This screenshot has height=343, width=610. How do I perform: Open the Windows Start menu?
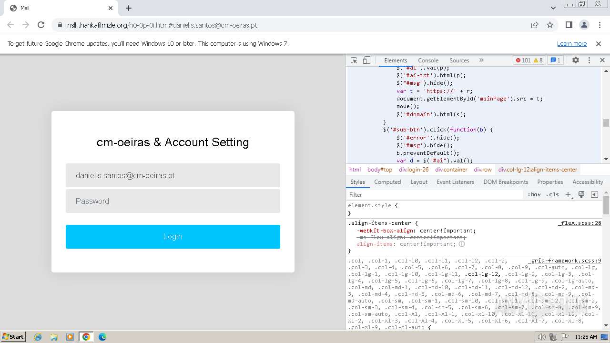pos(13,336)
